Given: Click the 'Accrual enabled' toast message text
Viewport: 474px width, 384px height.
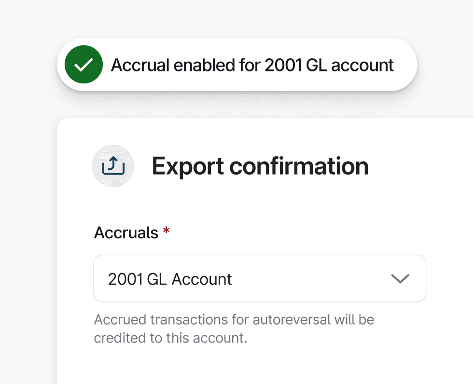Looking at the screenshot, I should pos(252,65).
